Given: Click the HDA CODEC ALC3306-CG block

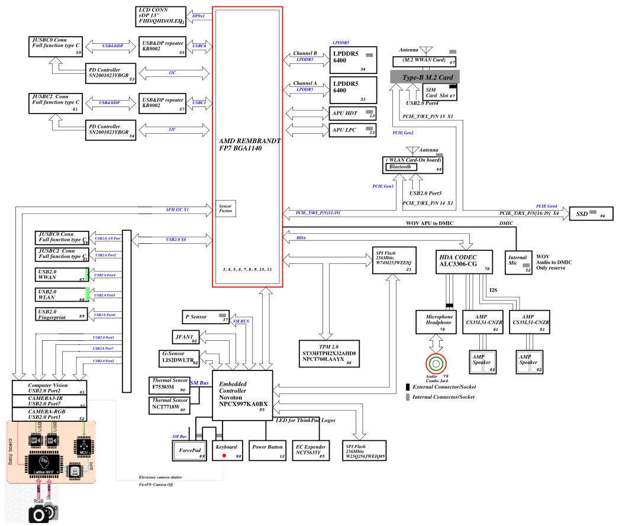Looking at the screenshot, I should click(465, 260).
